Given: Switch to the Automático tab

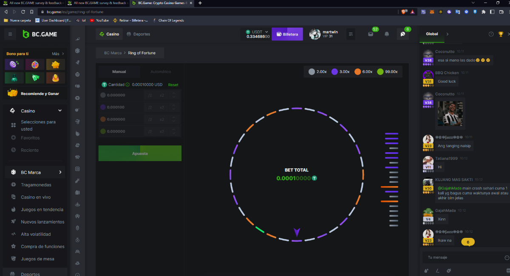Looking at the screenshot, I should [x=161, y=72].
